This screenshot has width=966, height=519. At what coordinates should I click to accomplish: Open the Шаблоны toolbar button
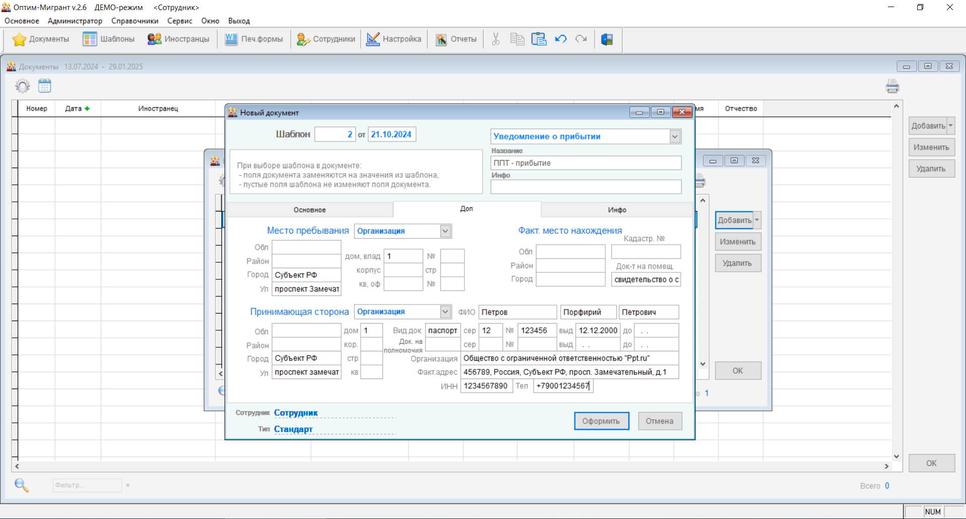[x=109, y=39]
